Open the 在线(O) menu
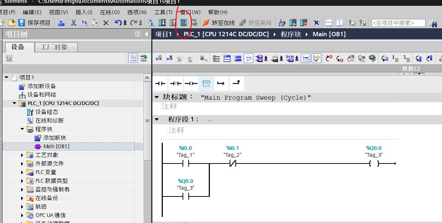Screen dimensions: 442x223 pos(110,12)
